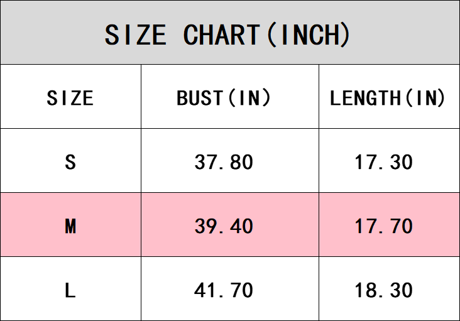Click the word SIZE in the title banner

135,35
